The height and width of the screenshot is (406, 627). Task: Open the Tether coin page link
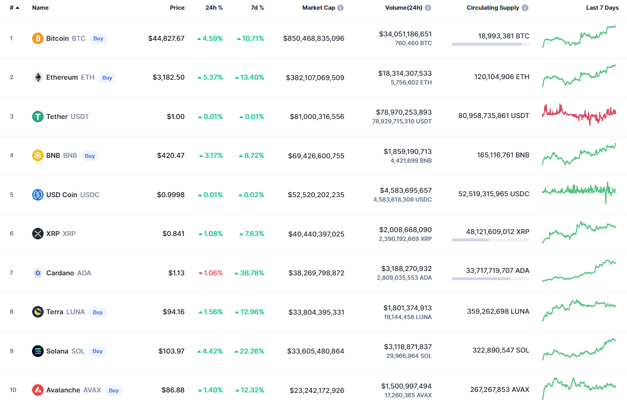(x=57, y=117)
